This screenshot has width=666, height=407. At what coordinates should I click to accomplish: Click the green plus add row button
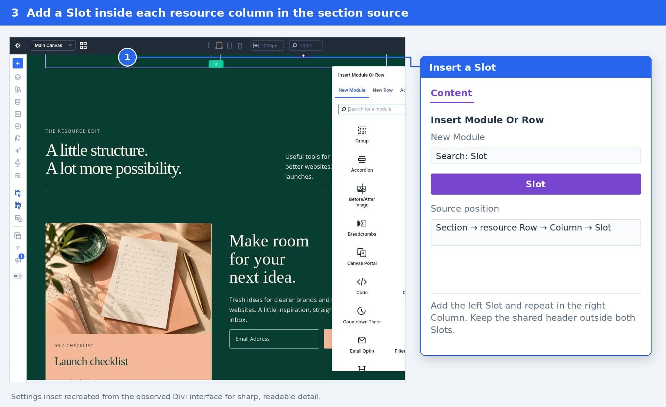point(216,64)
